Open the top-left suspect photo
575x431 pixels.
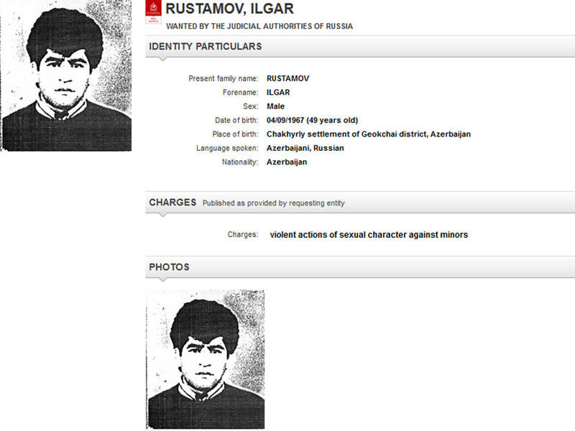[x=66, y=75]
